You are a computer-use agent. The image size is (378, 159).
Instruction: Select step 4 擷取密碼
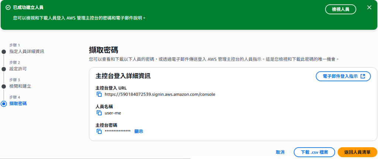coord(18,104)
